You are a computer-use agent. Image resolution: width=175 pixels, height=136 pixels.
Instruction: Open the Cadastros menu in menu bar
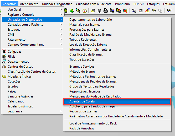click(10, 4)
